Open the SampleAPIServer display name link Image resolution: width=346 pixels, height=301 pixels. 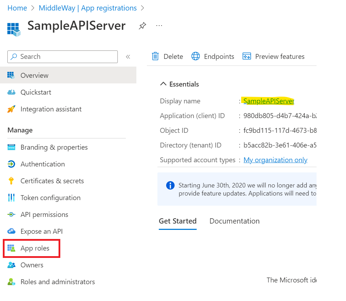pyautogui.click(x=269, y=101)
